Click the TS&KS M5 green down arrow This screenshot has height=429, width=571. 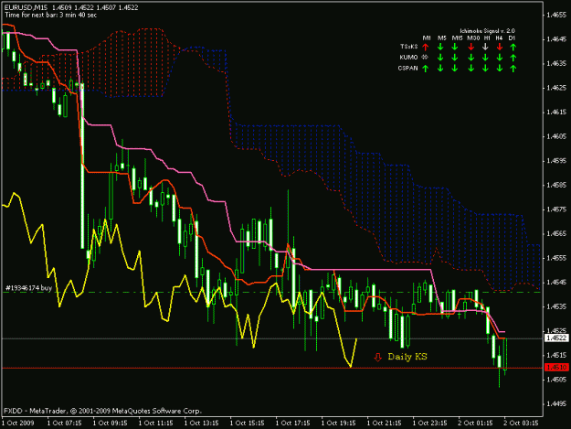point(440,47)
